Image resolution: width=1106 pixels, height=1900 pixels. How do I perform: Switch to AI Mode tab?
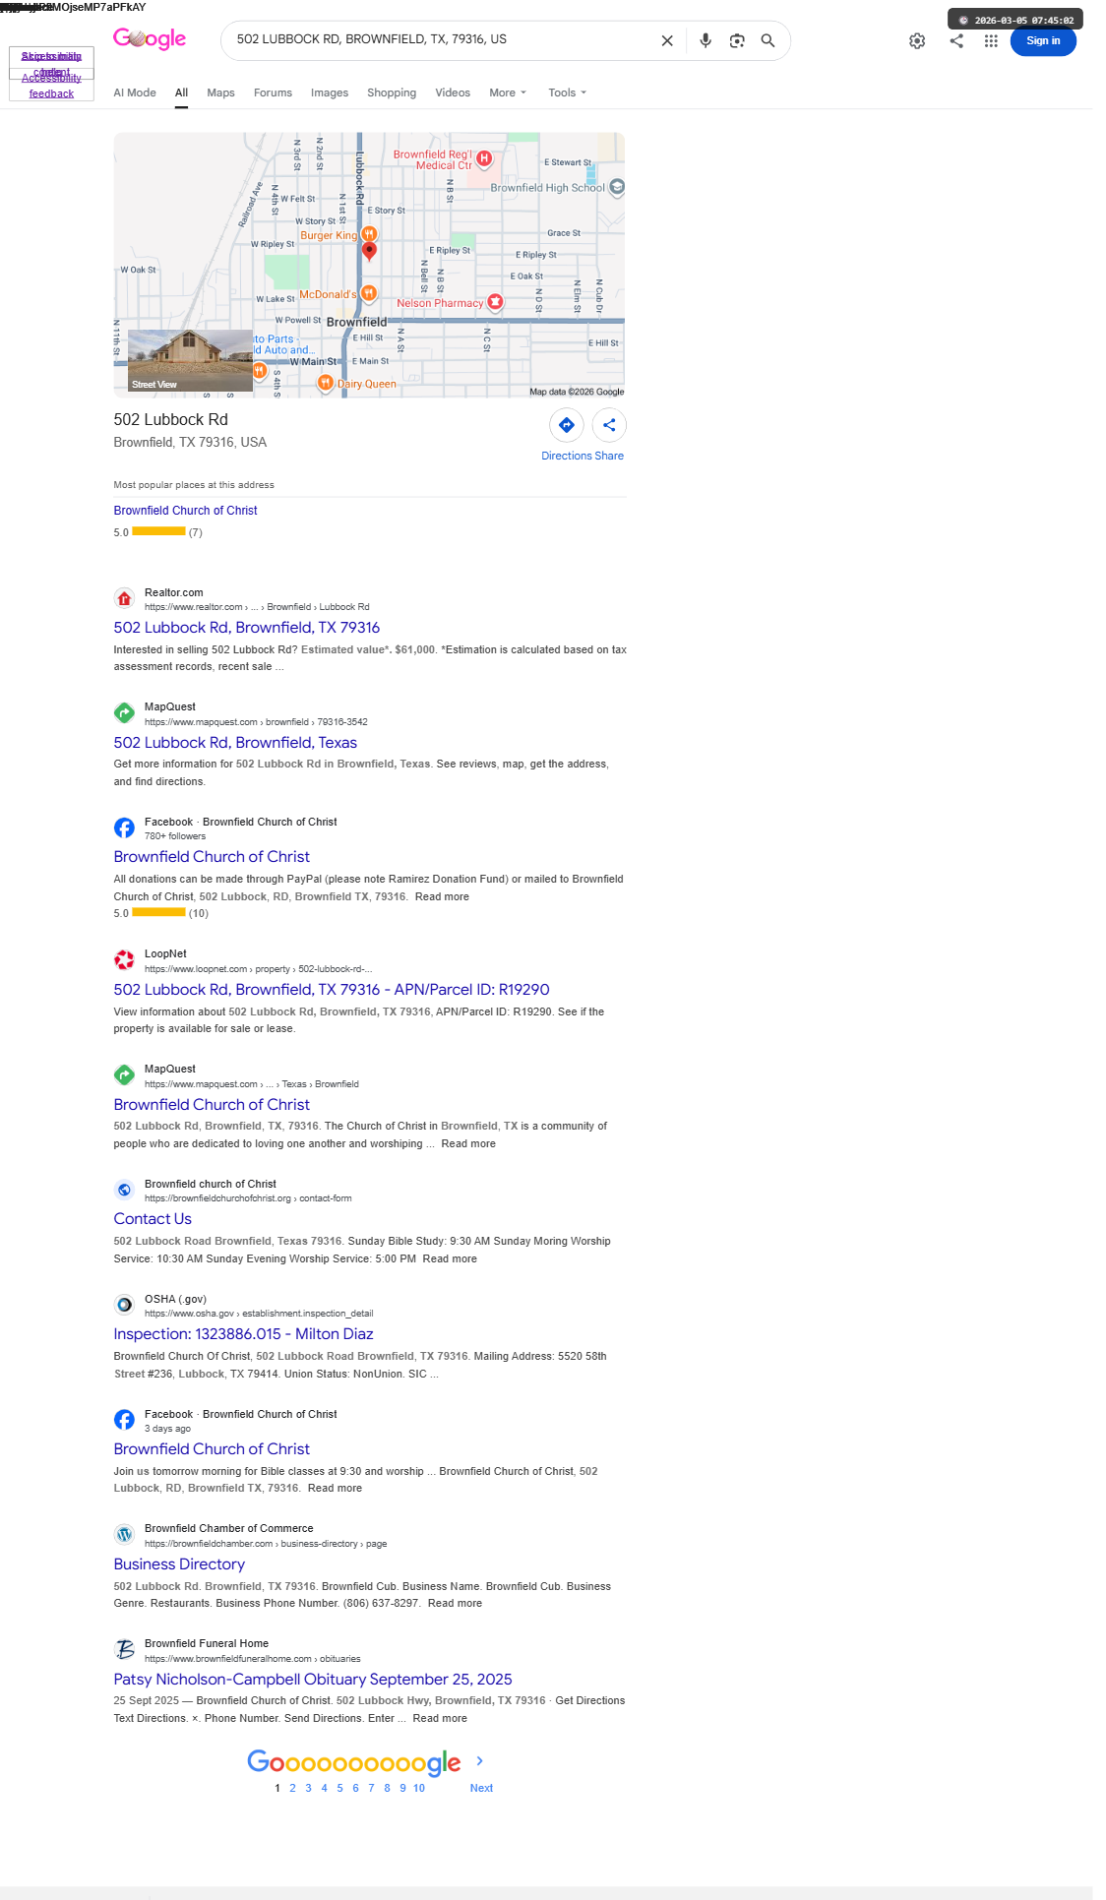tap(135, 92)
